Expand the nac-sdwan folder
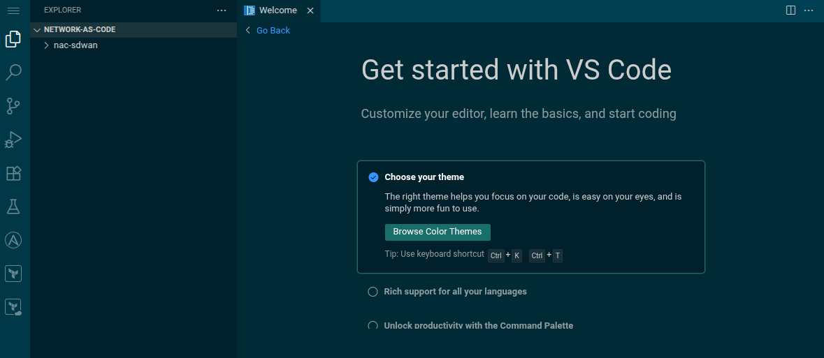The width and height of the screenshot is (824, 358). 134,45
